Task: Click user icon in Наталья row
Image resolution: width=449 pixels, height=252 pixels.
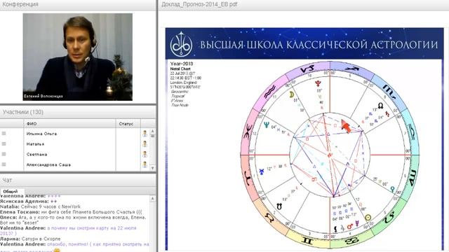Action: coord(145,143)
